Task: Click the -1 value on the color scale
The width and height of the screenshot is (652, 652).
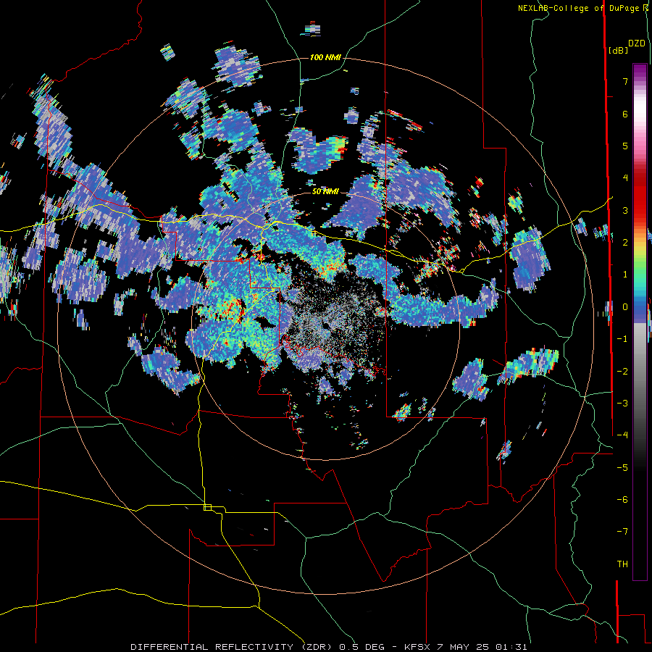Action: [x=622, y=339]
